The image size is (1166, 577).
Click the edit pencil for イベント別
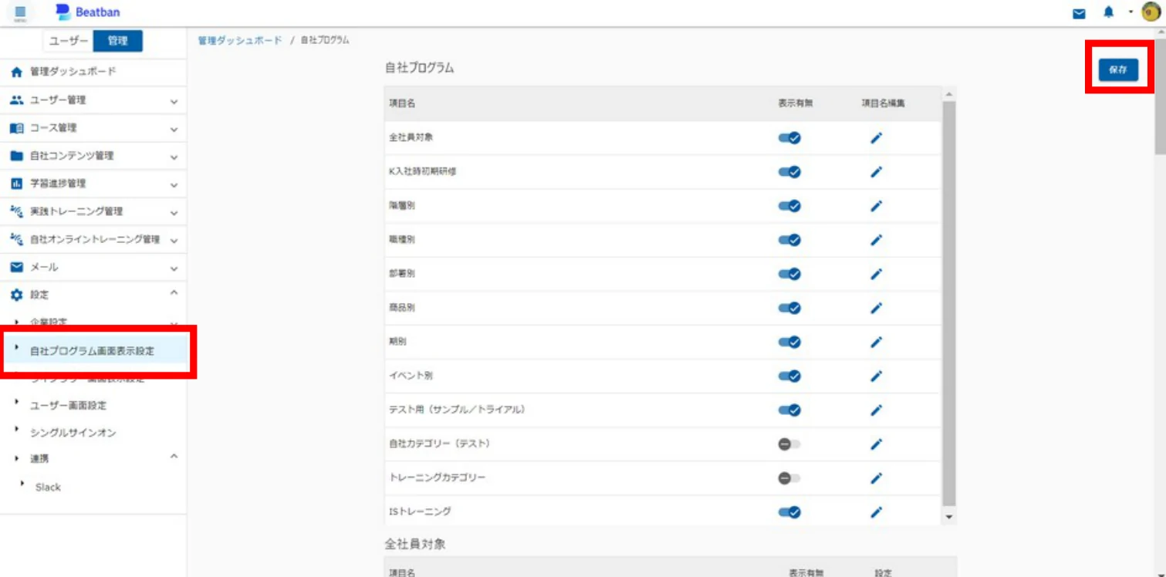click(x=876, y=376)
